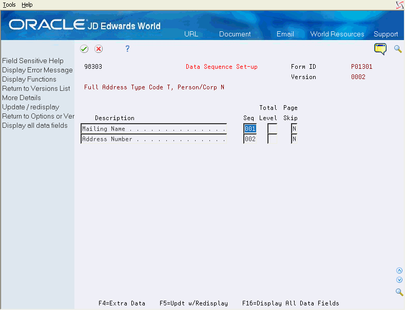This screenshot has height=310, width=405.
Task: Click Version value 0002
Action: pos(358,77)
